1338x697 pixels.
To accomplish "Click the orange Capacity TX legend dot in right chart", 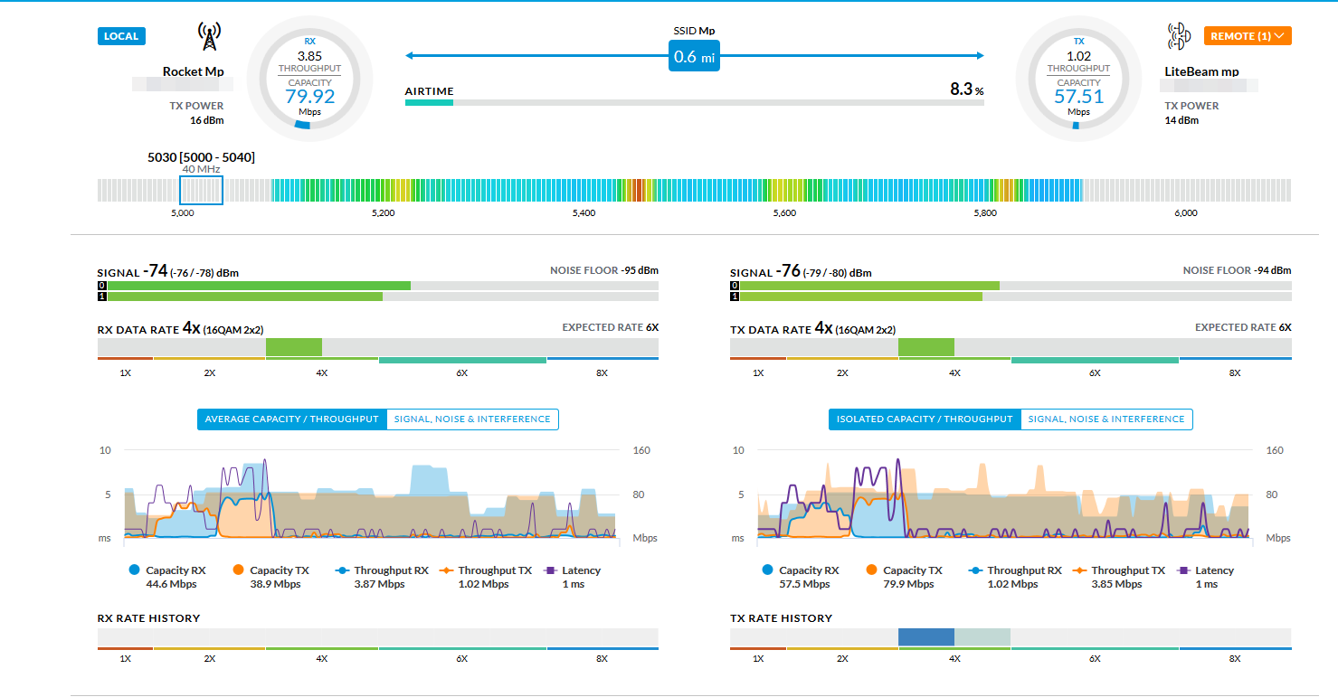I will click(x=872, y=570).
